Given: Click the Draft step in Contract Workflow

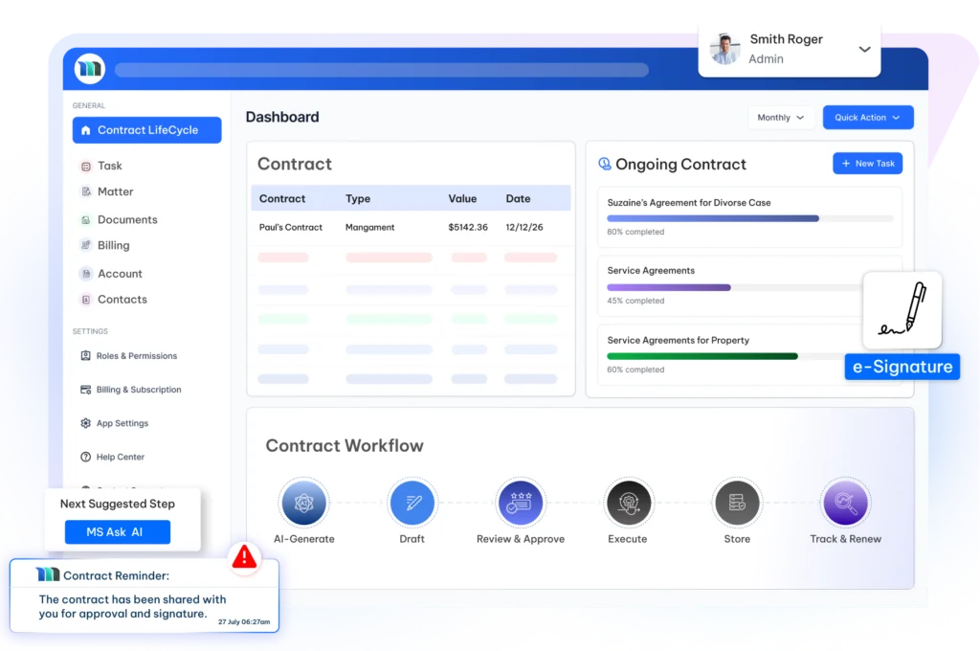Looking at the screenshot, I should tap(412, 502).
